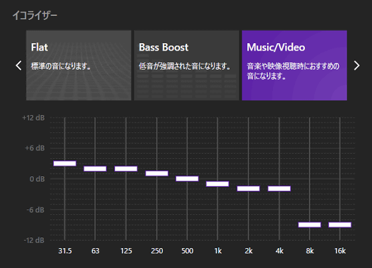Click 31.5 Hz track at -12 dB bottom
Screen dimensions: 372x268
coord(65,240)
